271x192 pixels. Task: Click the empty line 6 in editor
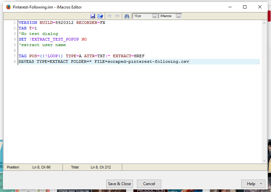98,50
